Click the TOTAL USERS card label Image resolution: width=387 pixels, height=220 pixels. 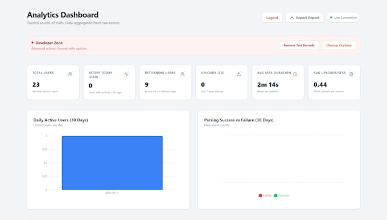(43, 73)
